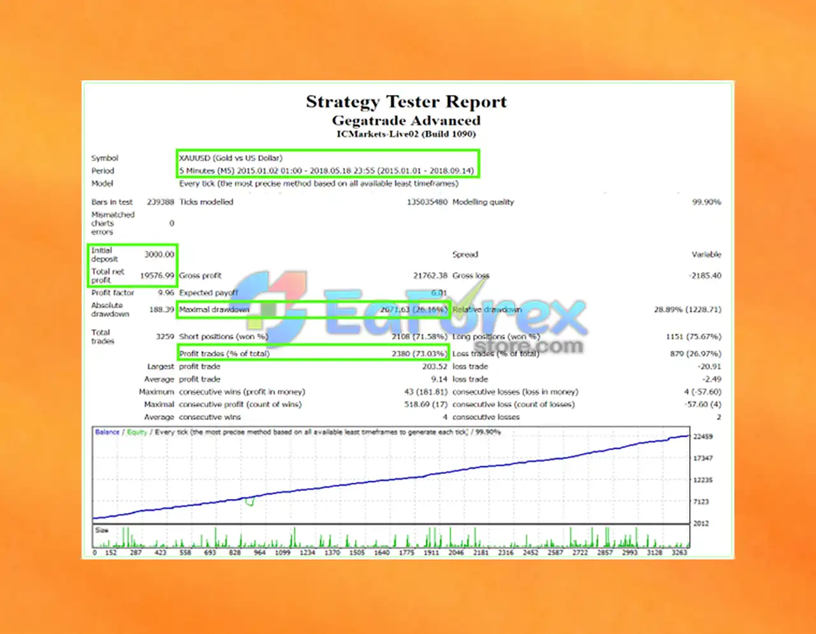Select the gross loss value -2185.40
Image resolution: width=816 pixels, height=634 pixels.
706,276
